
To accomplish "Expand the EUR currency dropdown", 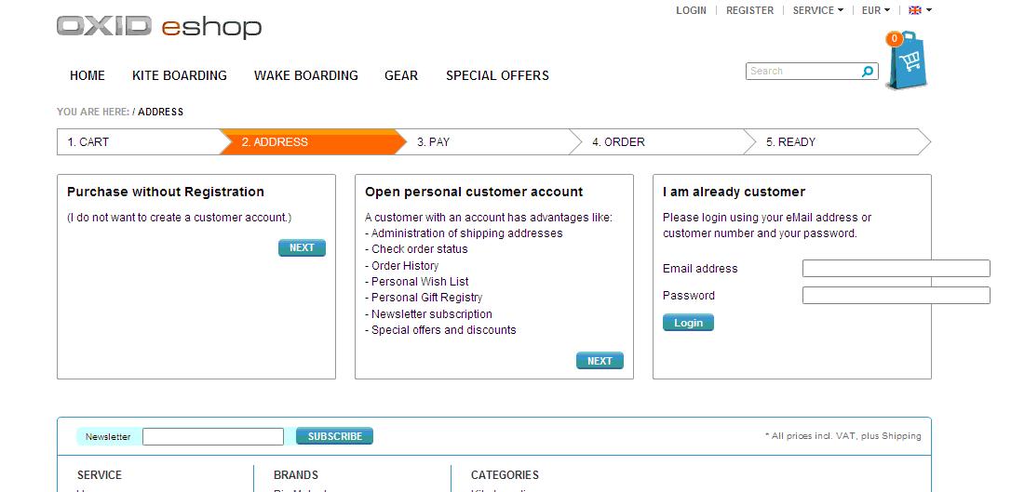I will pyautogui.click(x=875, y=10).
